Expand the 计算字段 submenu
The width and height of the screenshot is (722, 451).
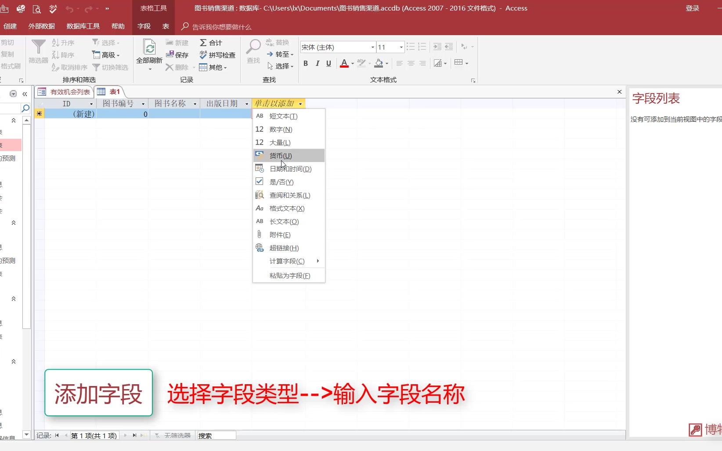coord(289,261)
